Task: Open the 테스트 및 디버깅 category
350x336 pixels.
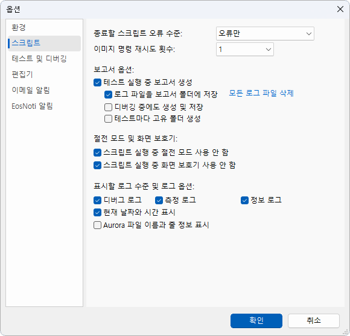Action: point(44,59)
